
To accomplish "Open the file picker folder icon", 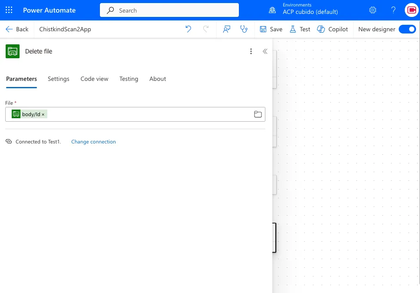I will pyautogui.click(x=258, y=114).
